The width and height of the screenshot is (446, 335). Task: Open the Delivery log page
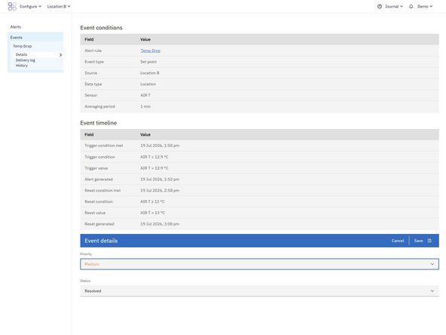click(26, 60)
